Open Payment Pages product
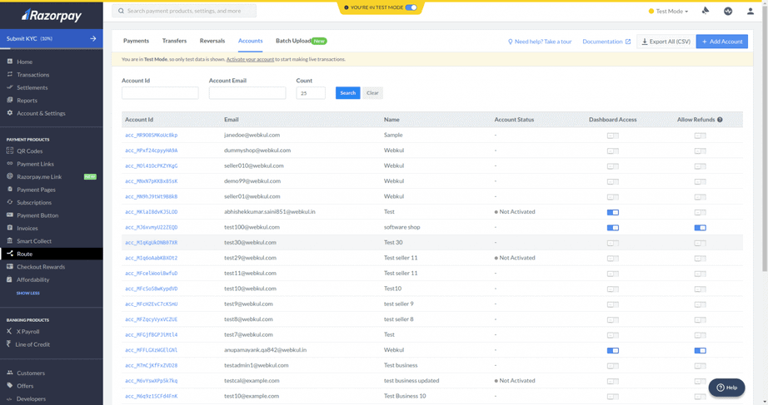 [37, 190]
